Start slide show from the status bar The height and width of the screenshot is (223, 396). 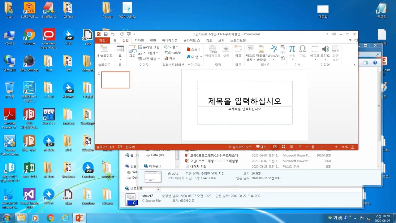pyautogui.click(x=300, y=147)
